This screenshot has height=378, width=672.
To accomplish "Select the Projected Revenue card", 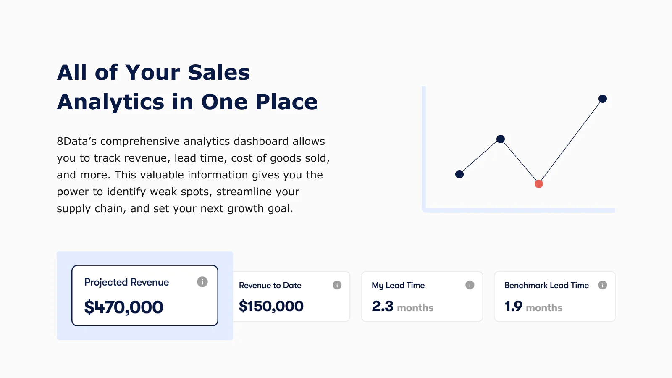I will click(x=145, y=296).
